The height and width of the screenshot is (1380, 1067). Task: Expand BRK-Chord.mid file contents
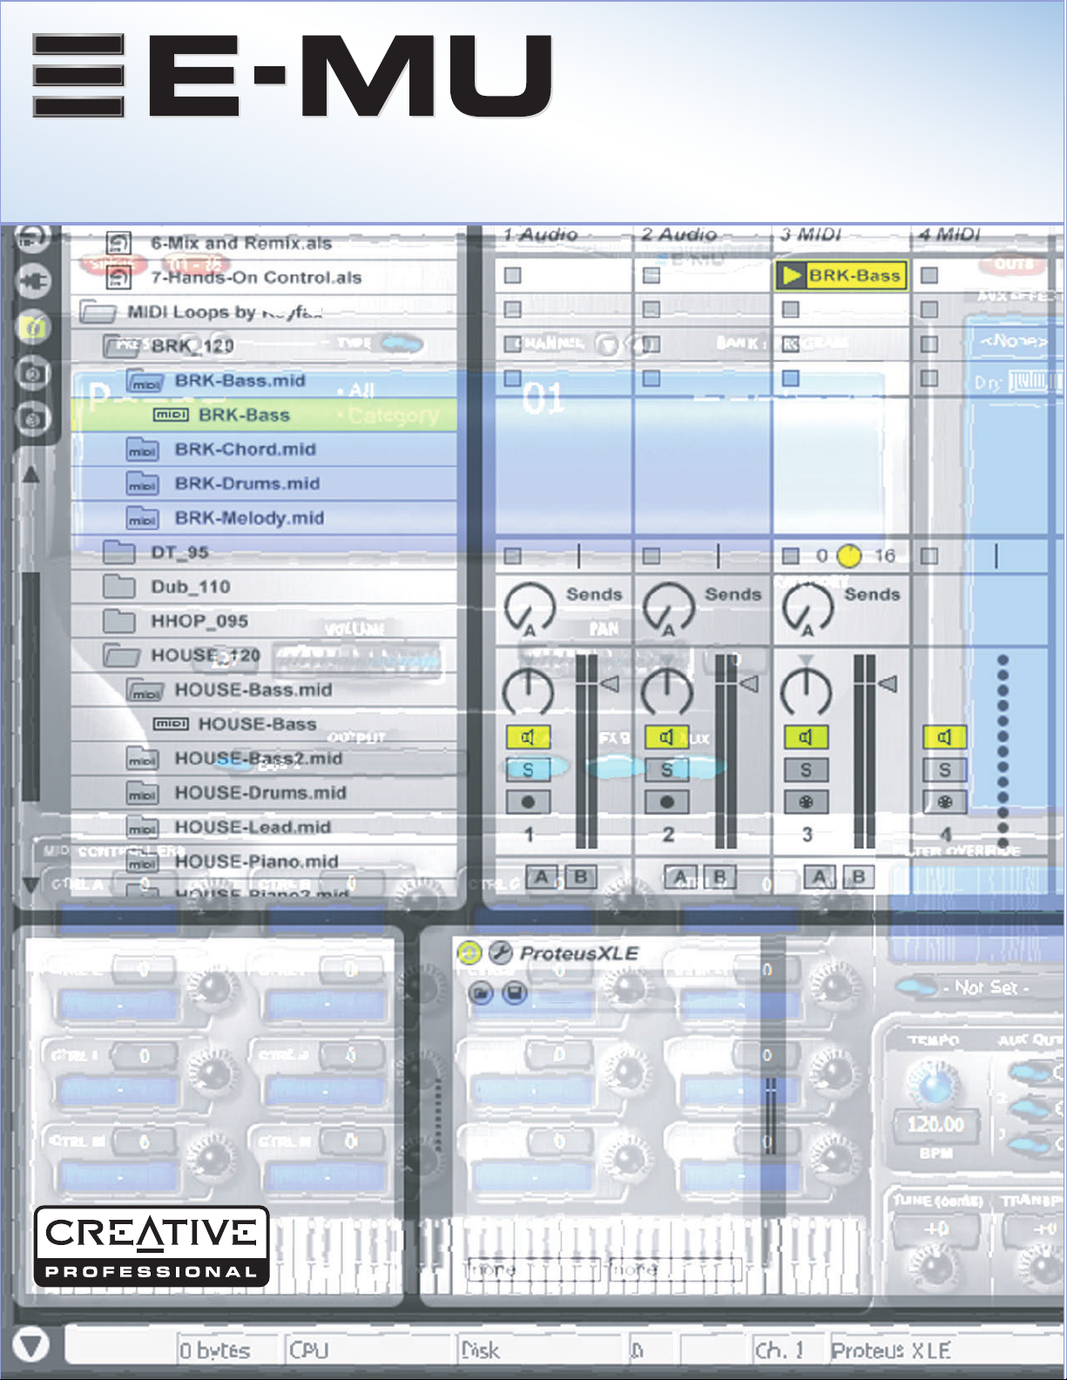143,450
